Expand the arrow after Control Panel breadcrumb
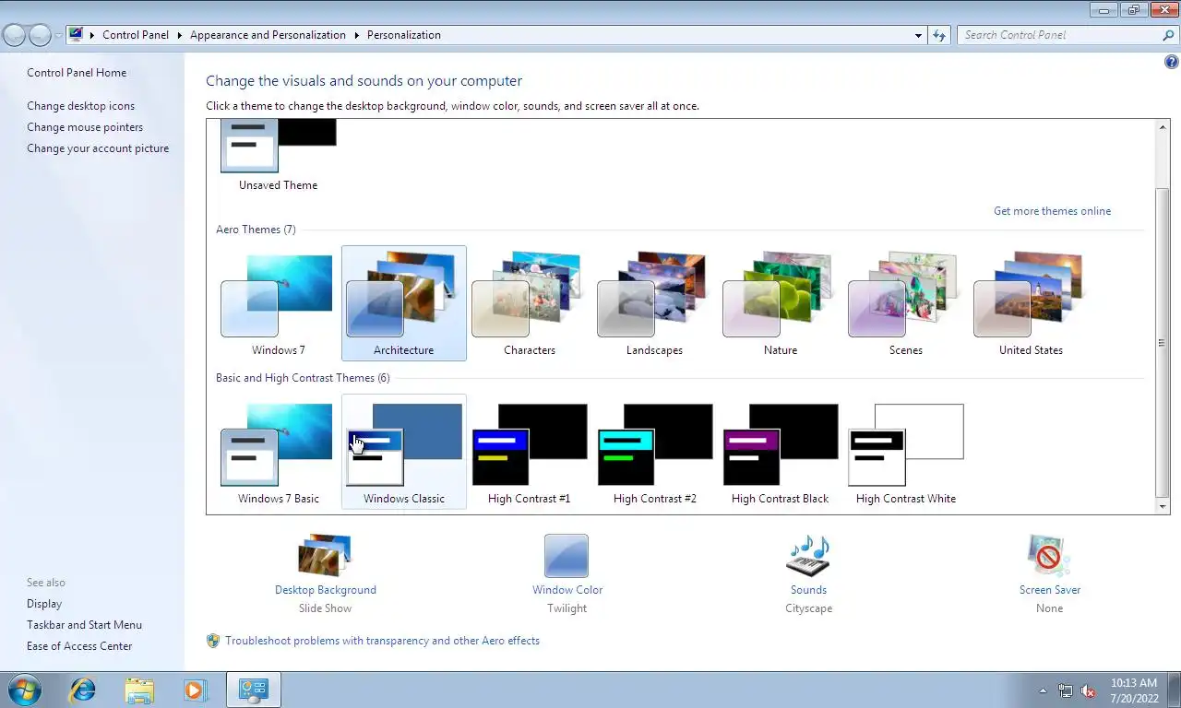 (179, 35)
